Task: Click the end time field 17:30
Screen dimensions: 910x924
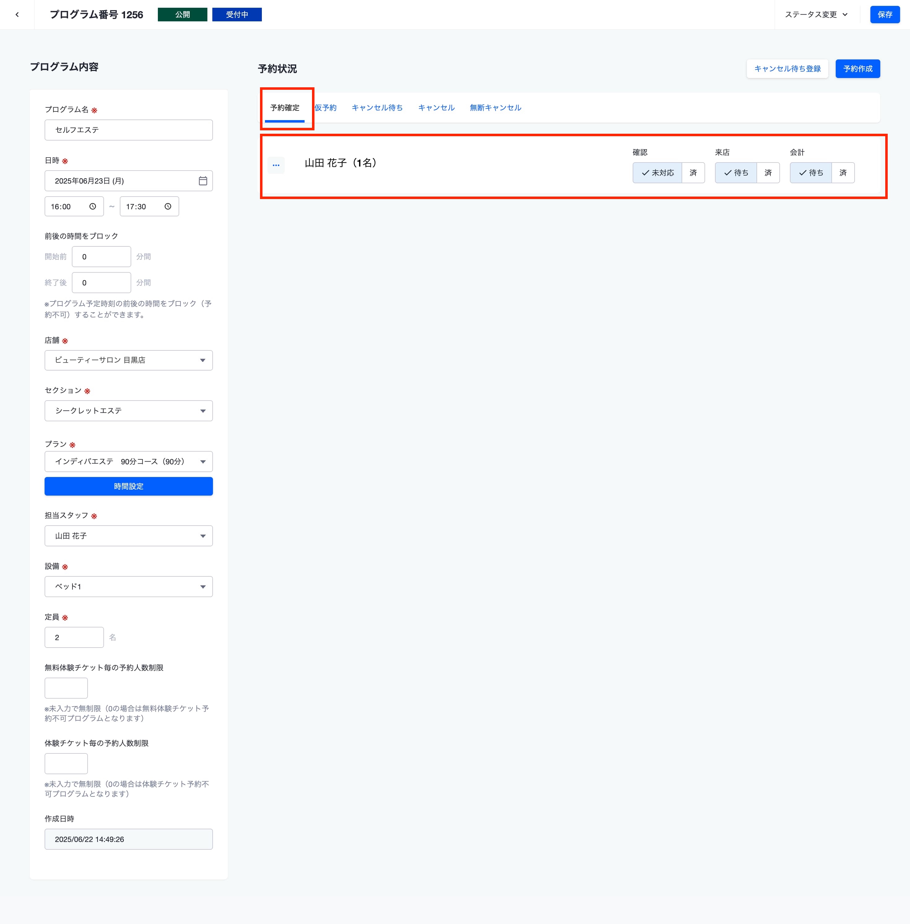Action: click(149, 206)
